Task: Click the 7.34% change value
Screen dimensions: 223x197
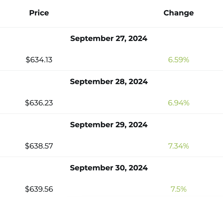Action: tap(179, 146)
